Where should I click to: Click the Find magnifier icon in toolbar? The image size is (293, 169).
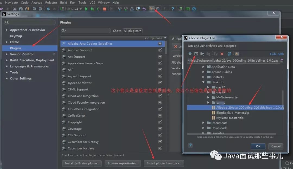point(34,9)
